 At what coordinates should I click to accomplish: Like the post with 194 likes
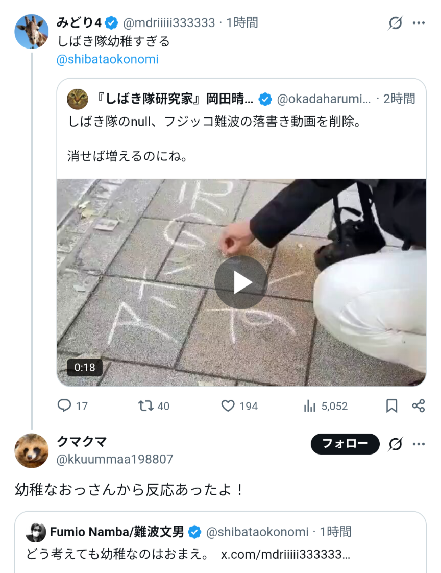pos(239,405)
